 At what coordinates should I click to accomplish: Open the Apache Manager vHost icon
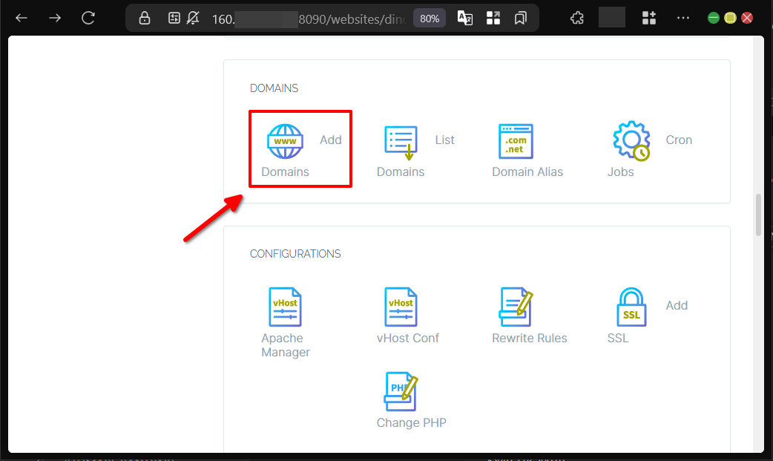pyautogui.click(x=285, y=307)
